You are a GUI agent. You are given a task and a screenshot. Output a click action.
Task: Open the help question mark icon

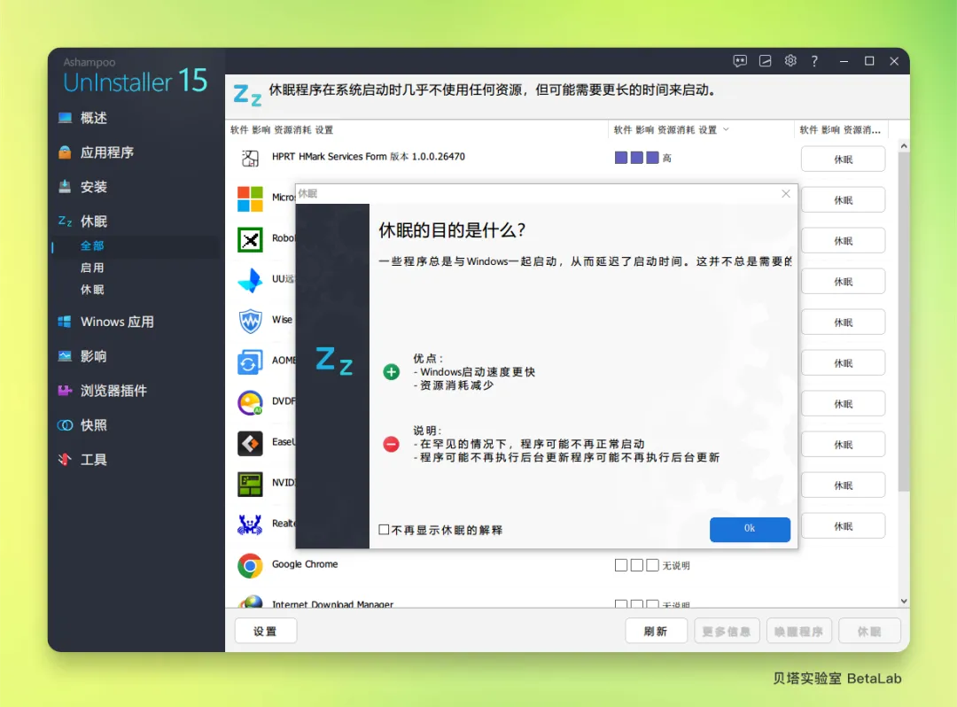[815, 61]
